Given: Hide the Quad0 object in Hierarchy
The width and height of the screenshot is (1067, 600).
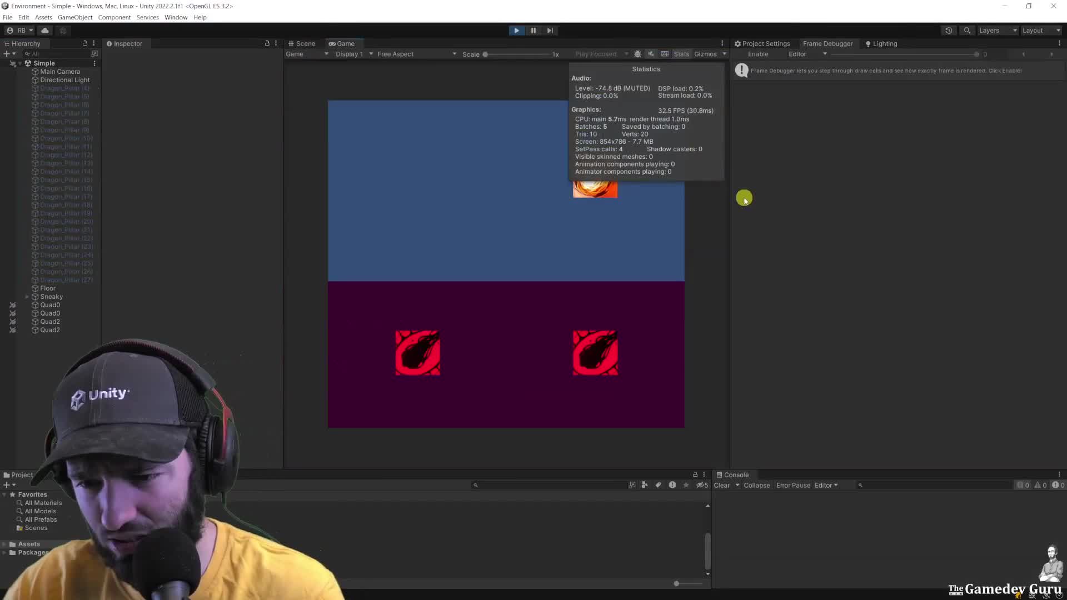Looking at the screenshot, I should coord(12,304).
